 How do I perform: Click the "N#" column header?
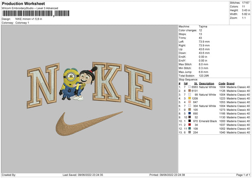pyautogui.click(x=186, y=84)
